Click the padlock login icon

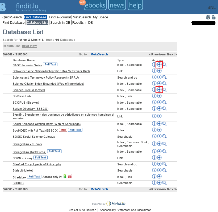tap(214, 17)
